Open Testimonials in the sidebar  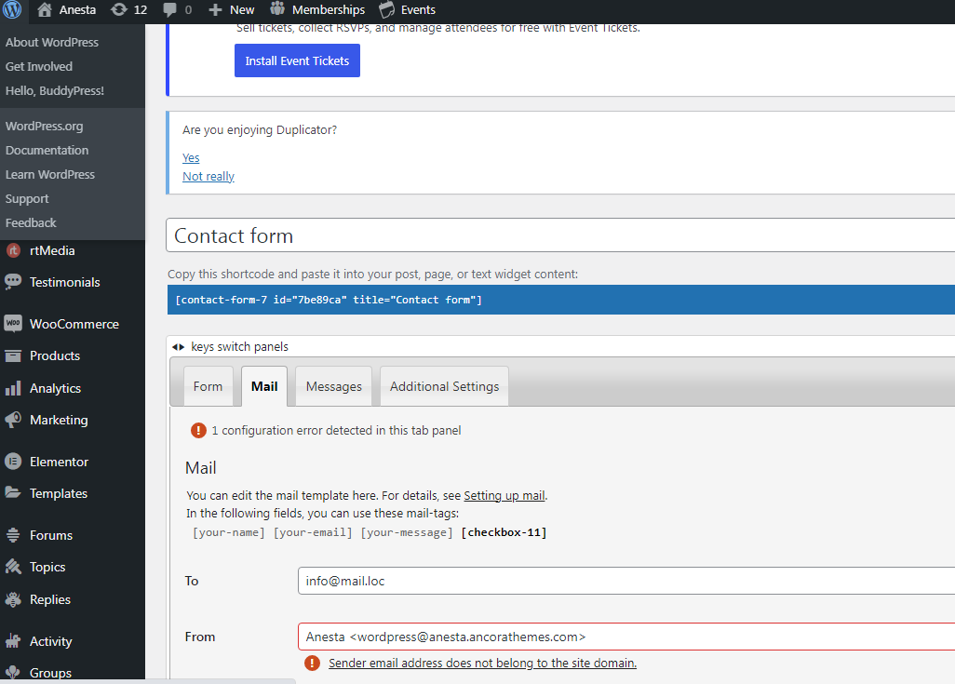tap(64, 282)
